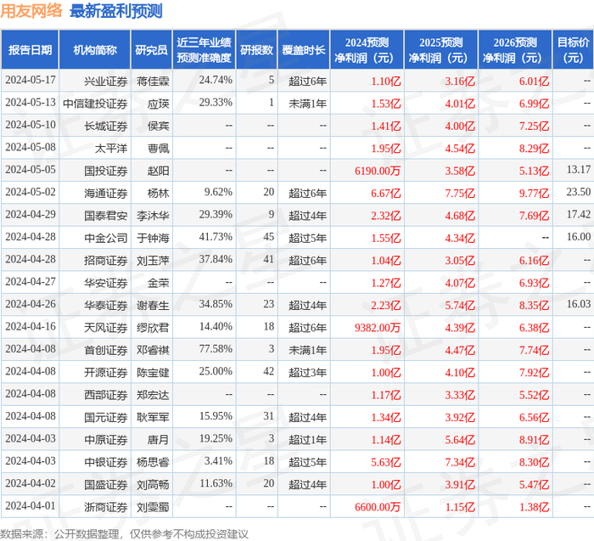This screenshot has height=541, width=594.
Task: Click institution 国元证券
Action: [x=106, y=417]
